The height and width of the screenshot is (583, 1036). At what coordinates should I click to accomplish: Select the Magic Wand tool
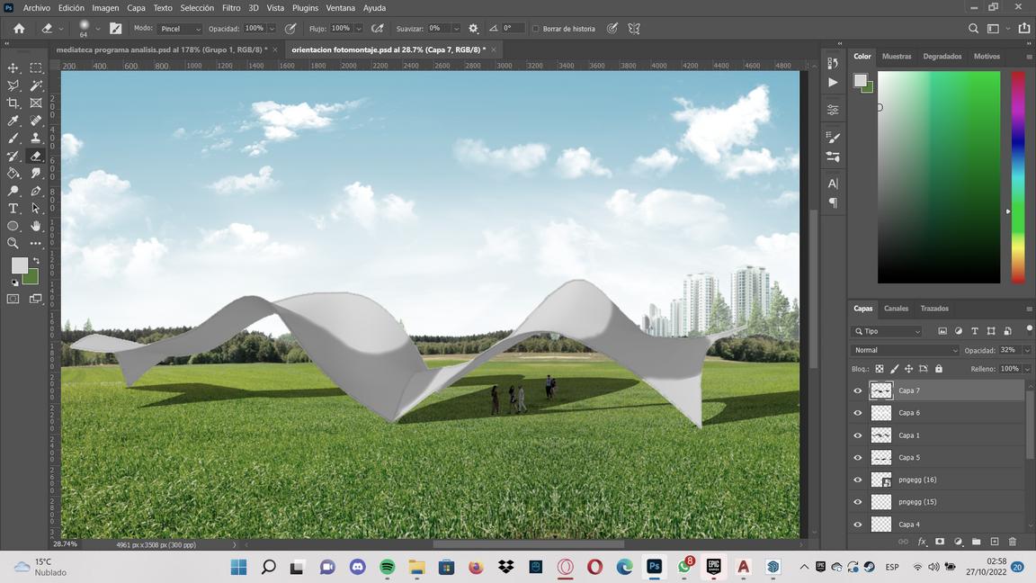point(36,85)
